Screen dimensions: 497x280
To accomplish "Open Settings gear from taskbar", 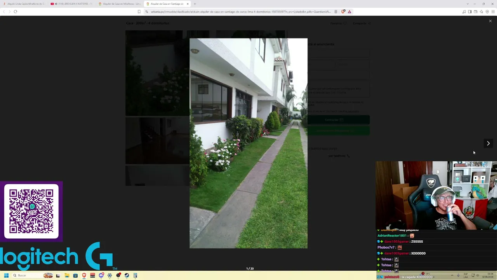I will pyautogui.click(x=109, y=275).
